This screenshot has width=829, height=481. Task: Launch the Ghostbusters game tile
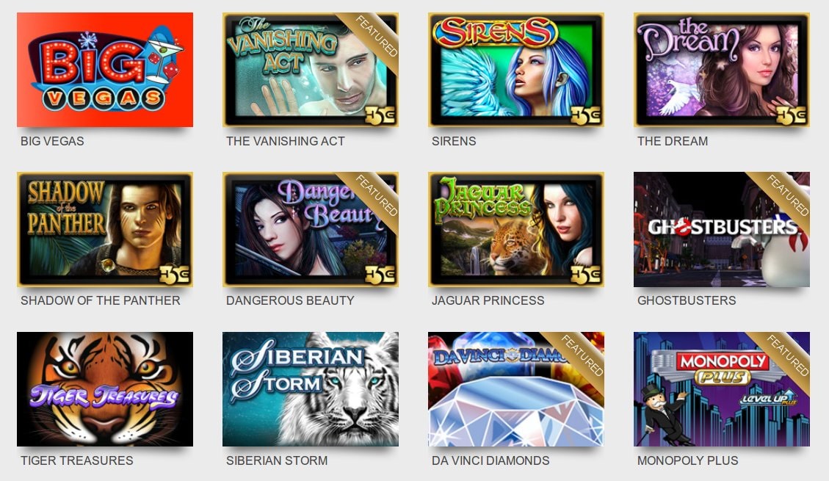[x=722, y=229]
